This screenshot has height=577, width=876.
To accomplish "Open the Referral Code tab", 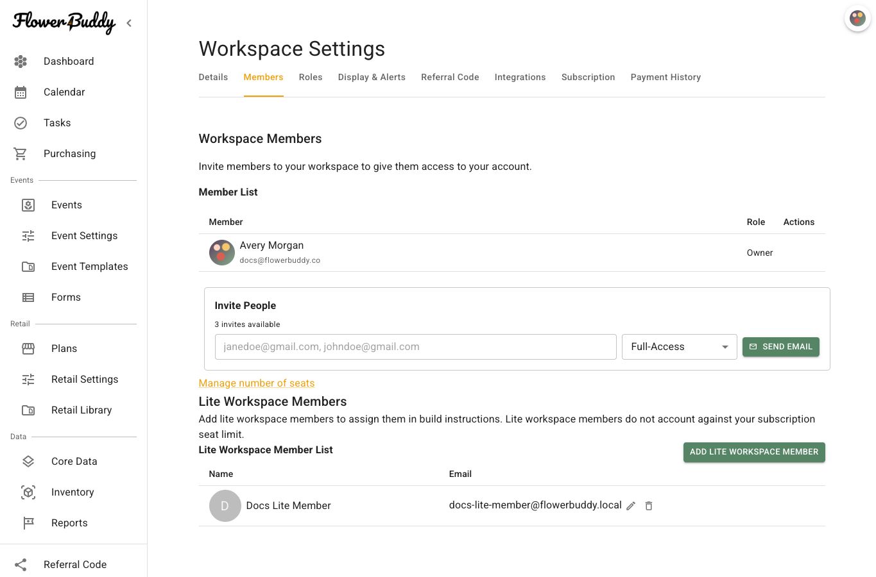I will [450, 77].
